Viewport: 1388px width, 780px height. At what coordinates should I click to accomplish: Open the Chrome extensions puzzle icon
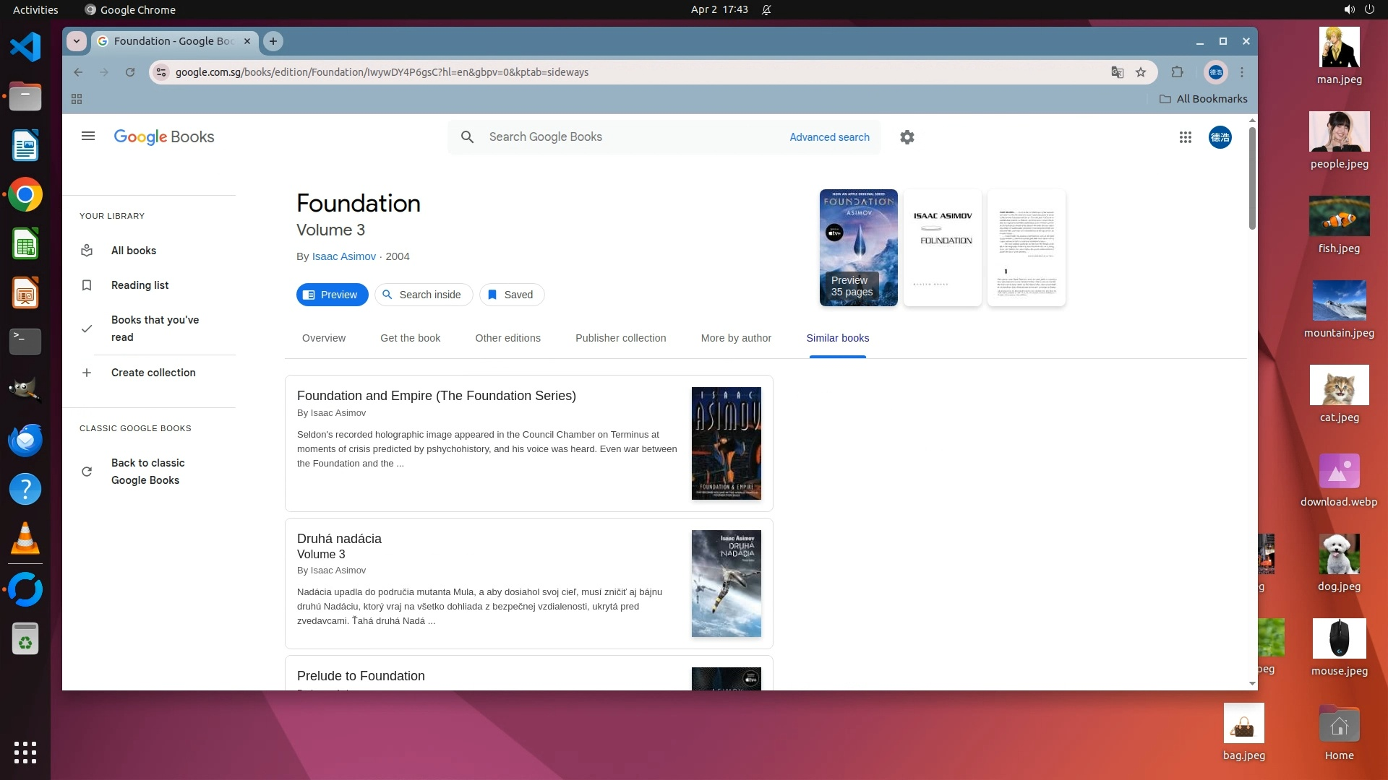coord(1177,72)
